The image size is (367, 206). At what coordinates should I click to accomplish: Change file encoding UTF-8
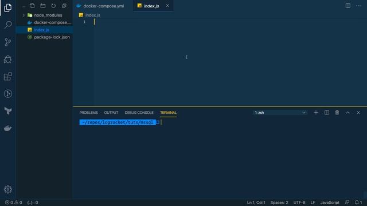pyautogui.click(x=299, y=203)
